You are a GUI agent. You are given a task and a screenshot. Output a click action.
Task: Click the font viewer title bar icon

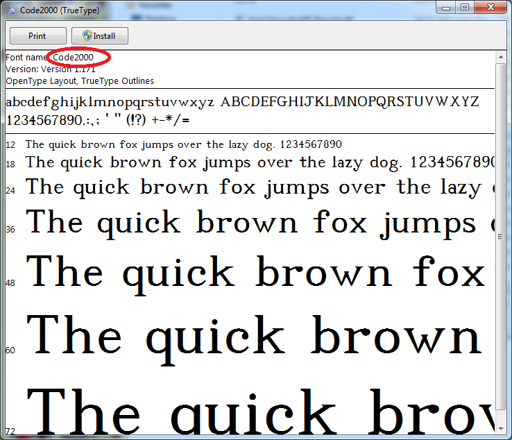click(x=11, y=10)
